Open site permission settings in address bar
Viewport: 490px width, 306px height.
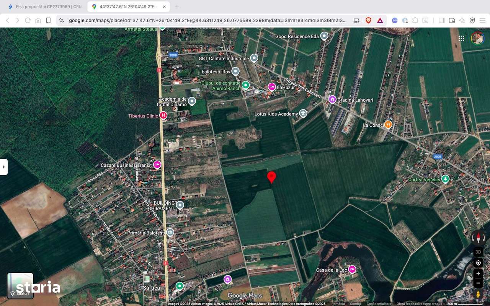tap(62, 20)
